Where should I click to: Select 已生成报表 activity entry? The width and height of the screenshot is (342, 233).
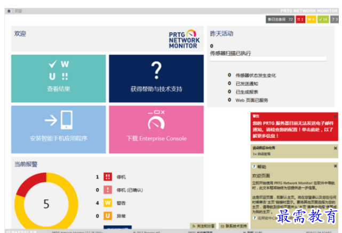246,92
